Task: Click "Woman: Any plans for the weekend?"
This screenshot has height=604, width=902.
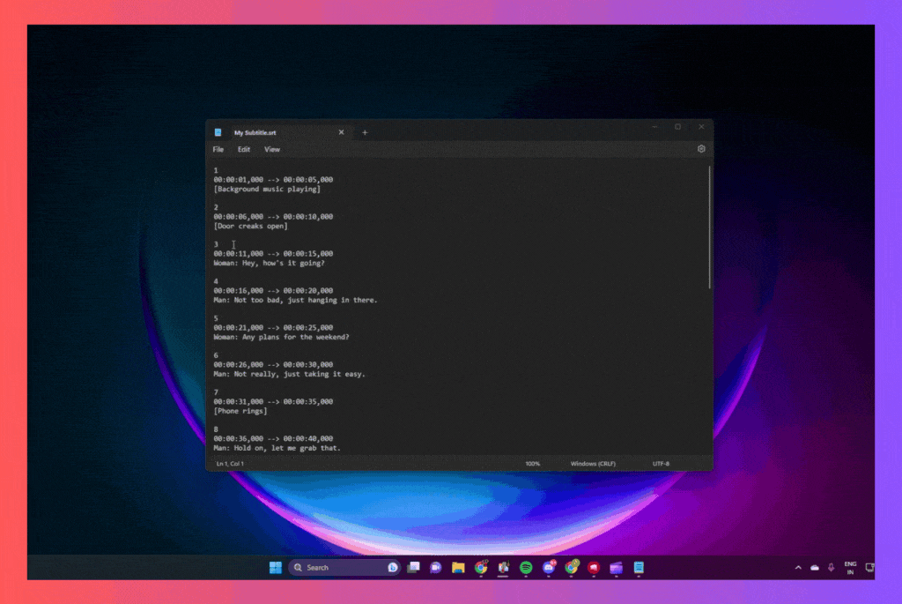Action: [281, 337]
